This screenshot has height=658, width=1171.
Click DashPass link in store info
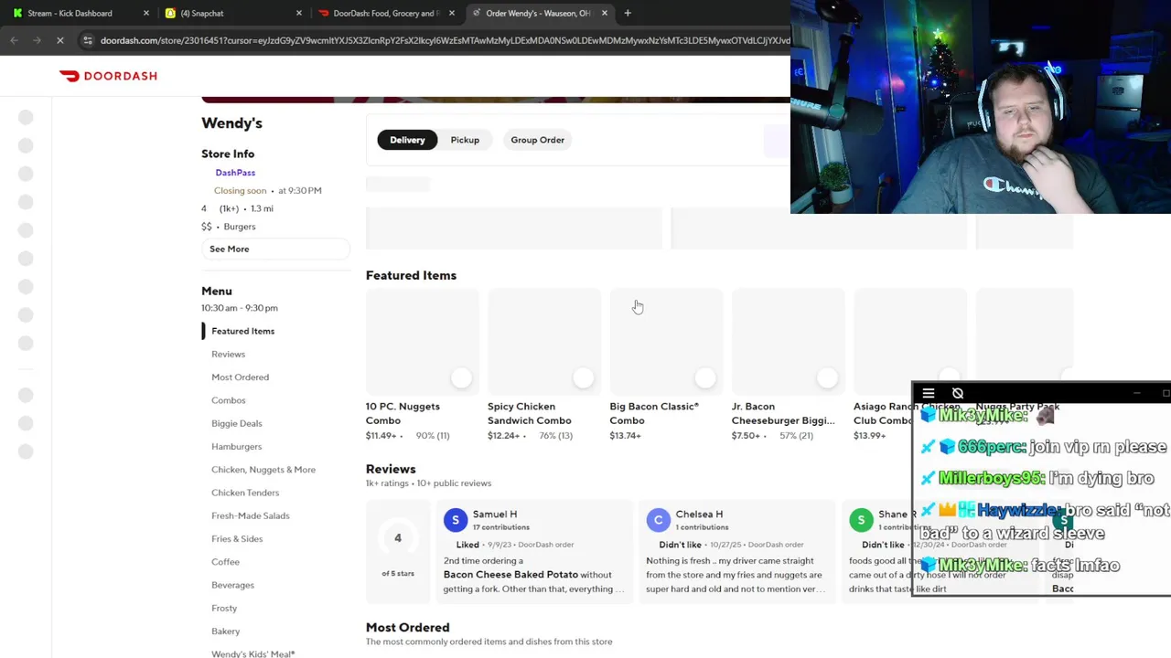(235, 173)
